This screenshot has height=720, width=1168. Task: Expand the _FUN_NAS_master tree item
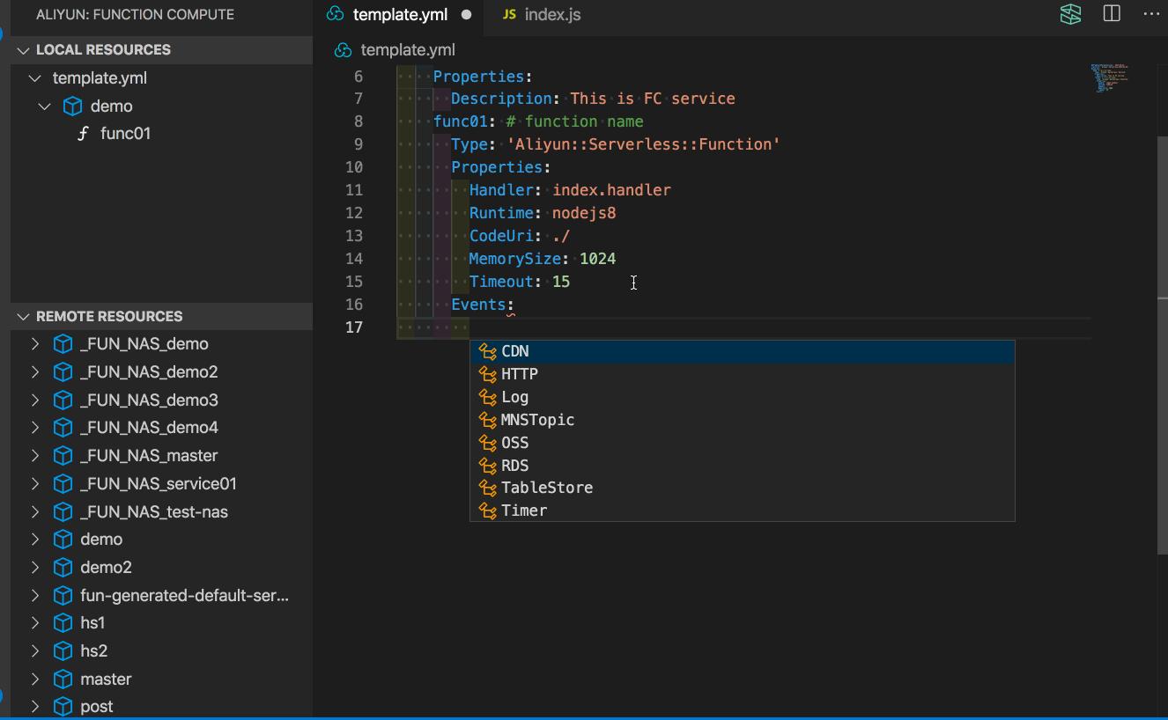34,455
